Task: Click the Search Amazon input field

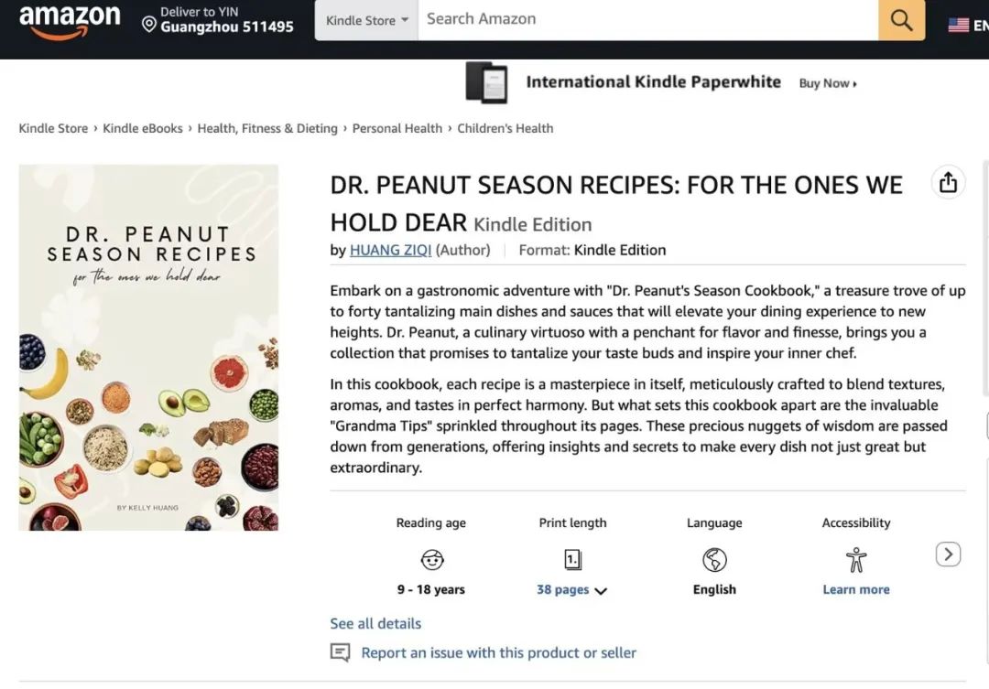Action: [647, 19]
